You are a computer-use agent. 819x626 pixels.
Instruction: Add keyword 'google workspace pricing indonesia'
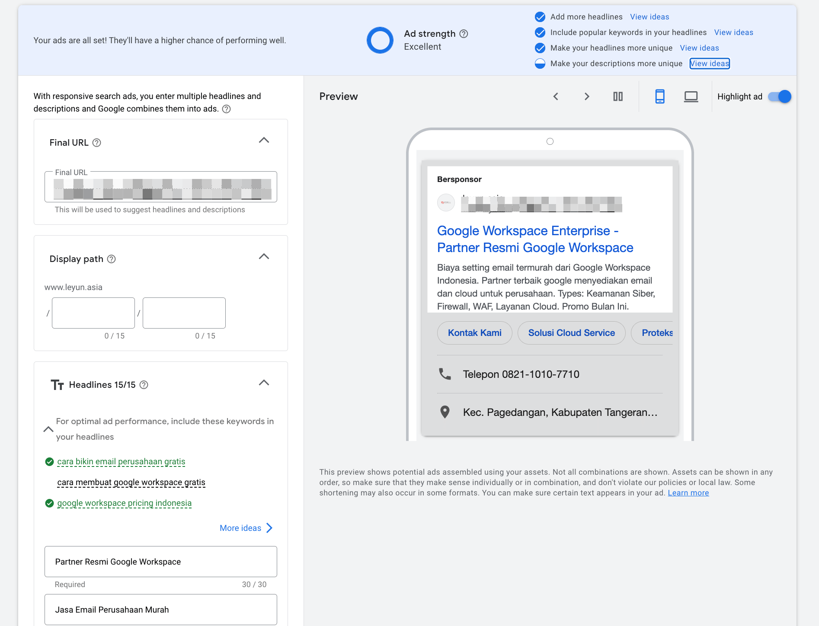(x=124, y=503)
